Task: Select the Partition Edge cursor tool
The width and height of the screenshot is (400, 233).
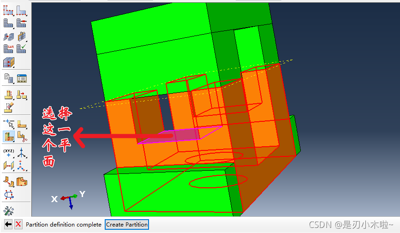Action: click(x=8, y=123)
